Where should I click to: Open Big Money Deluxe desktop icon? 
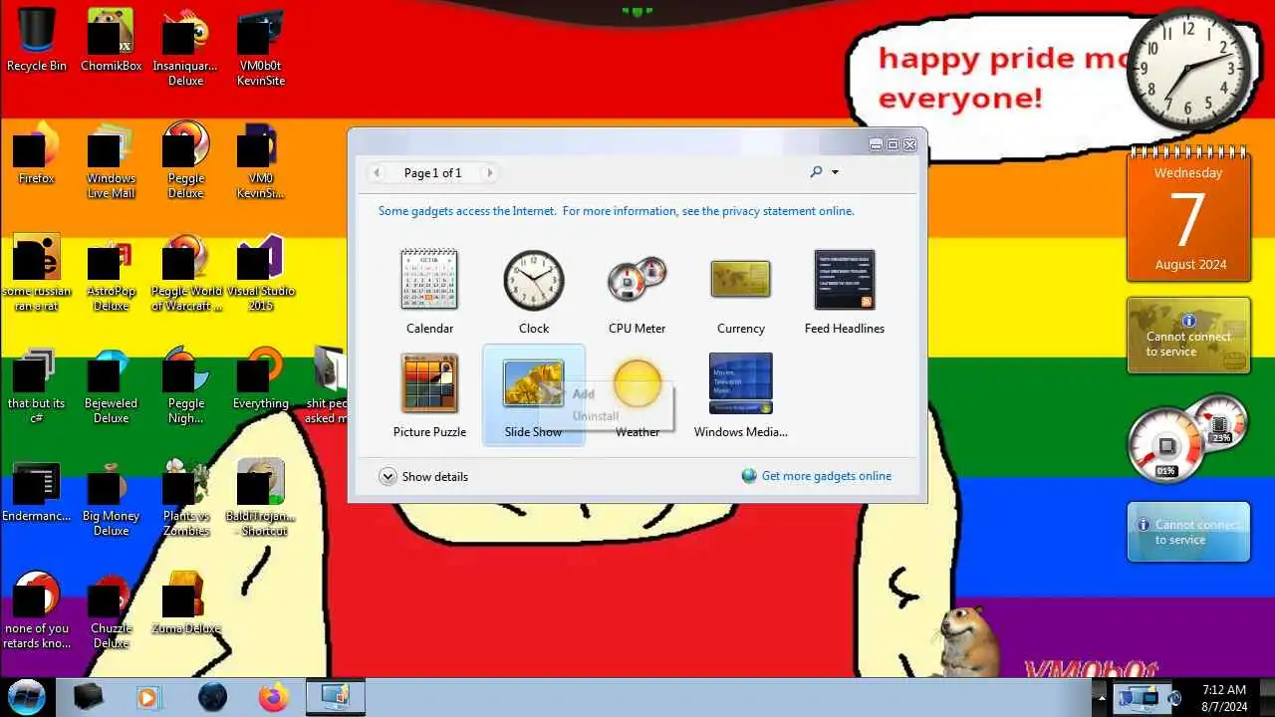click(x=111, y=498)
